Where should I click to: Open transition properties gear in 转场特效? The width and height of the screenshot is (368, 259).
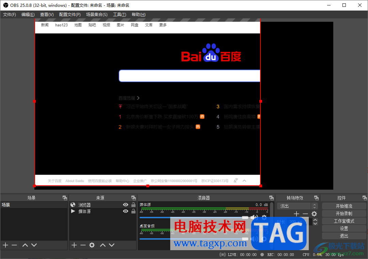tap(314, 214)
